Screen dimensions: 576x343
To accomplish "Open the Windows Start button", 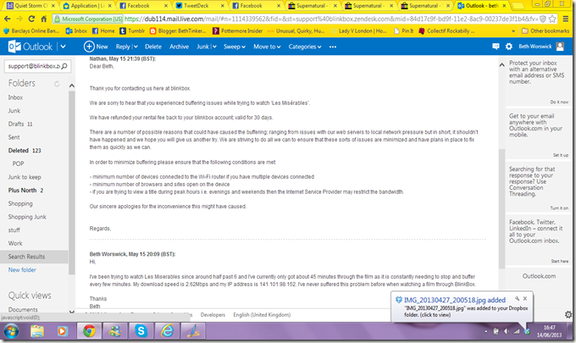I will [11, 331].
